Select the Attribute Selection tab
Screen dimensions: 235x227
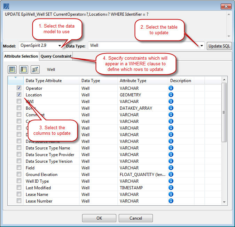21,56
